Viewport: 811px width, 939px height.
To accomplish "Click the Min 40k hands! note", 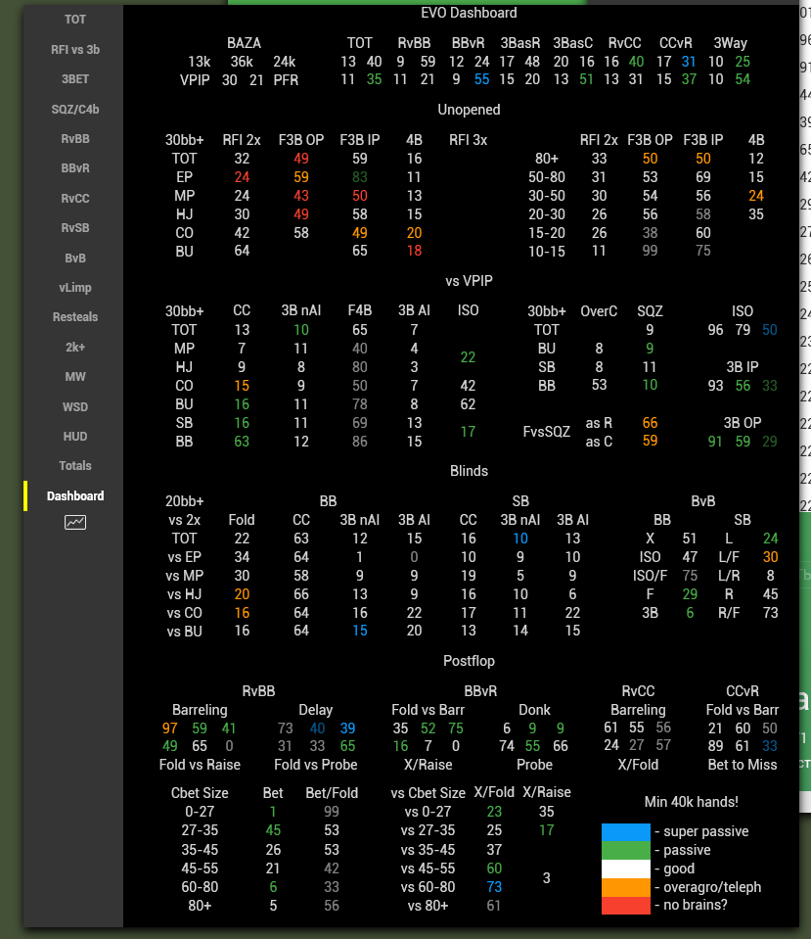I will pyautogui.click(x=692, y=802).
